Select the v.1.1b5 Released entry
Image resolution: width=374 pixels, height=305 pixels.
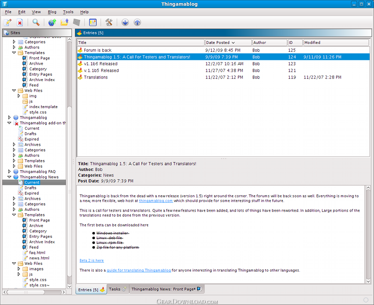tap(223, 71)
